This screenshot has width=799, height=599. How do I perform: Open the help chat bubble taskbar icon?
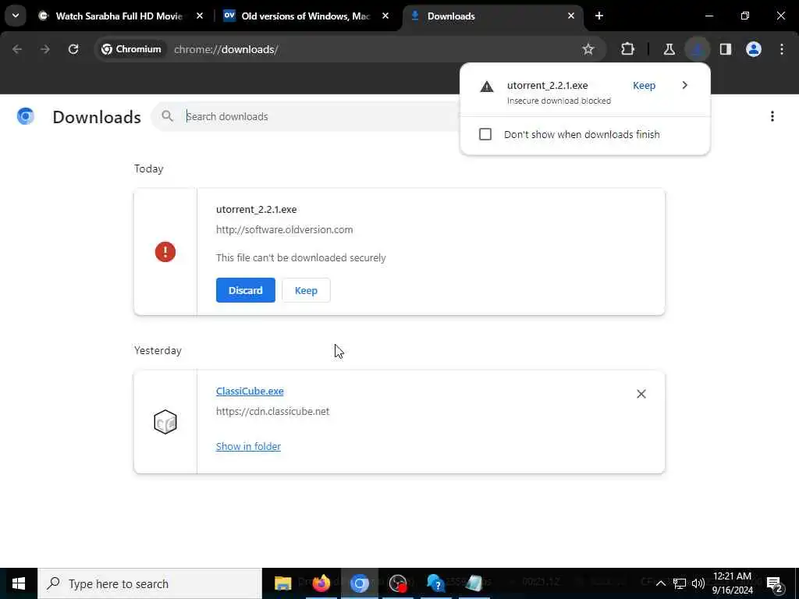[x=436, y=583]
